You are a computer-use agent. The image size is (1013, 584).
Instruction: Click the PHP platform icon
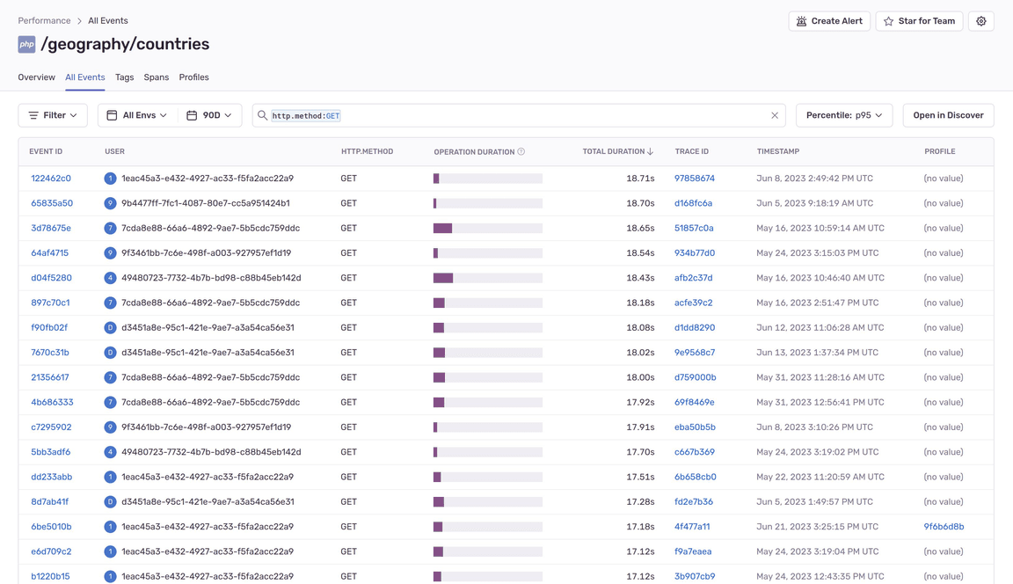(x=26, y=44)
